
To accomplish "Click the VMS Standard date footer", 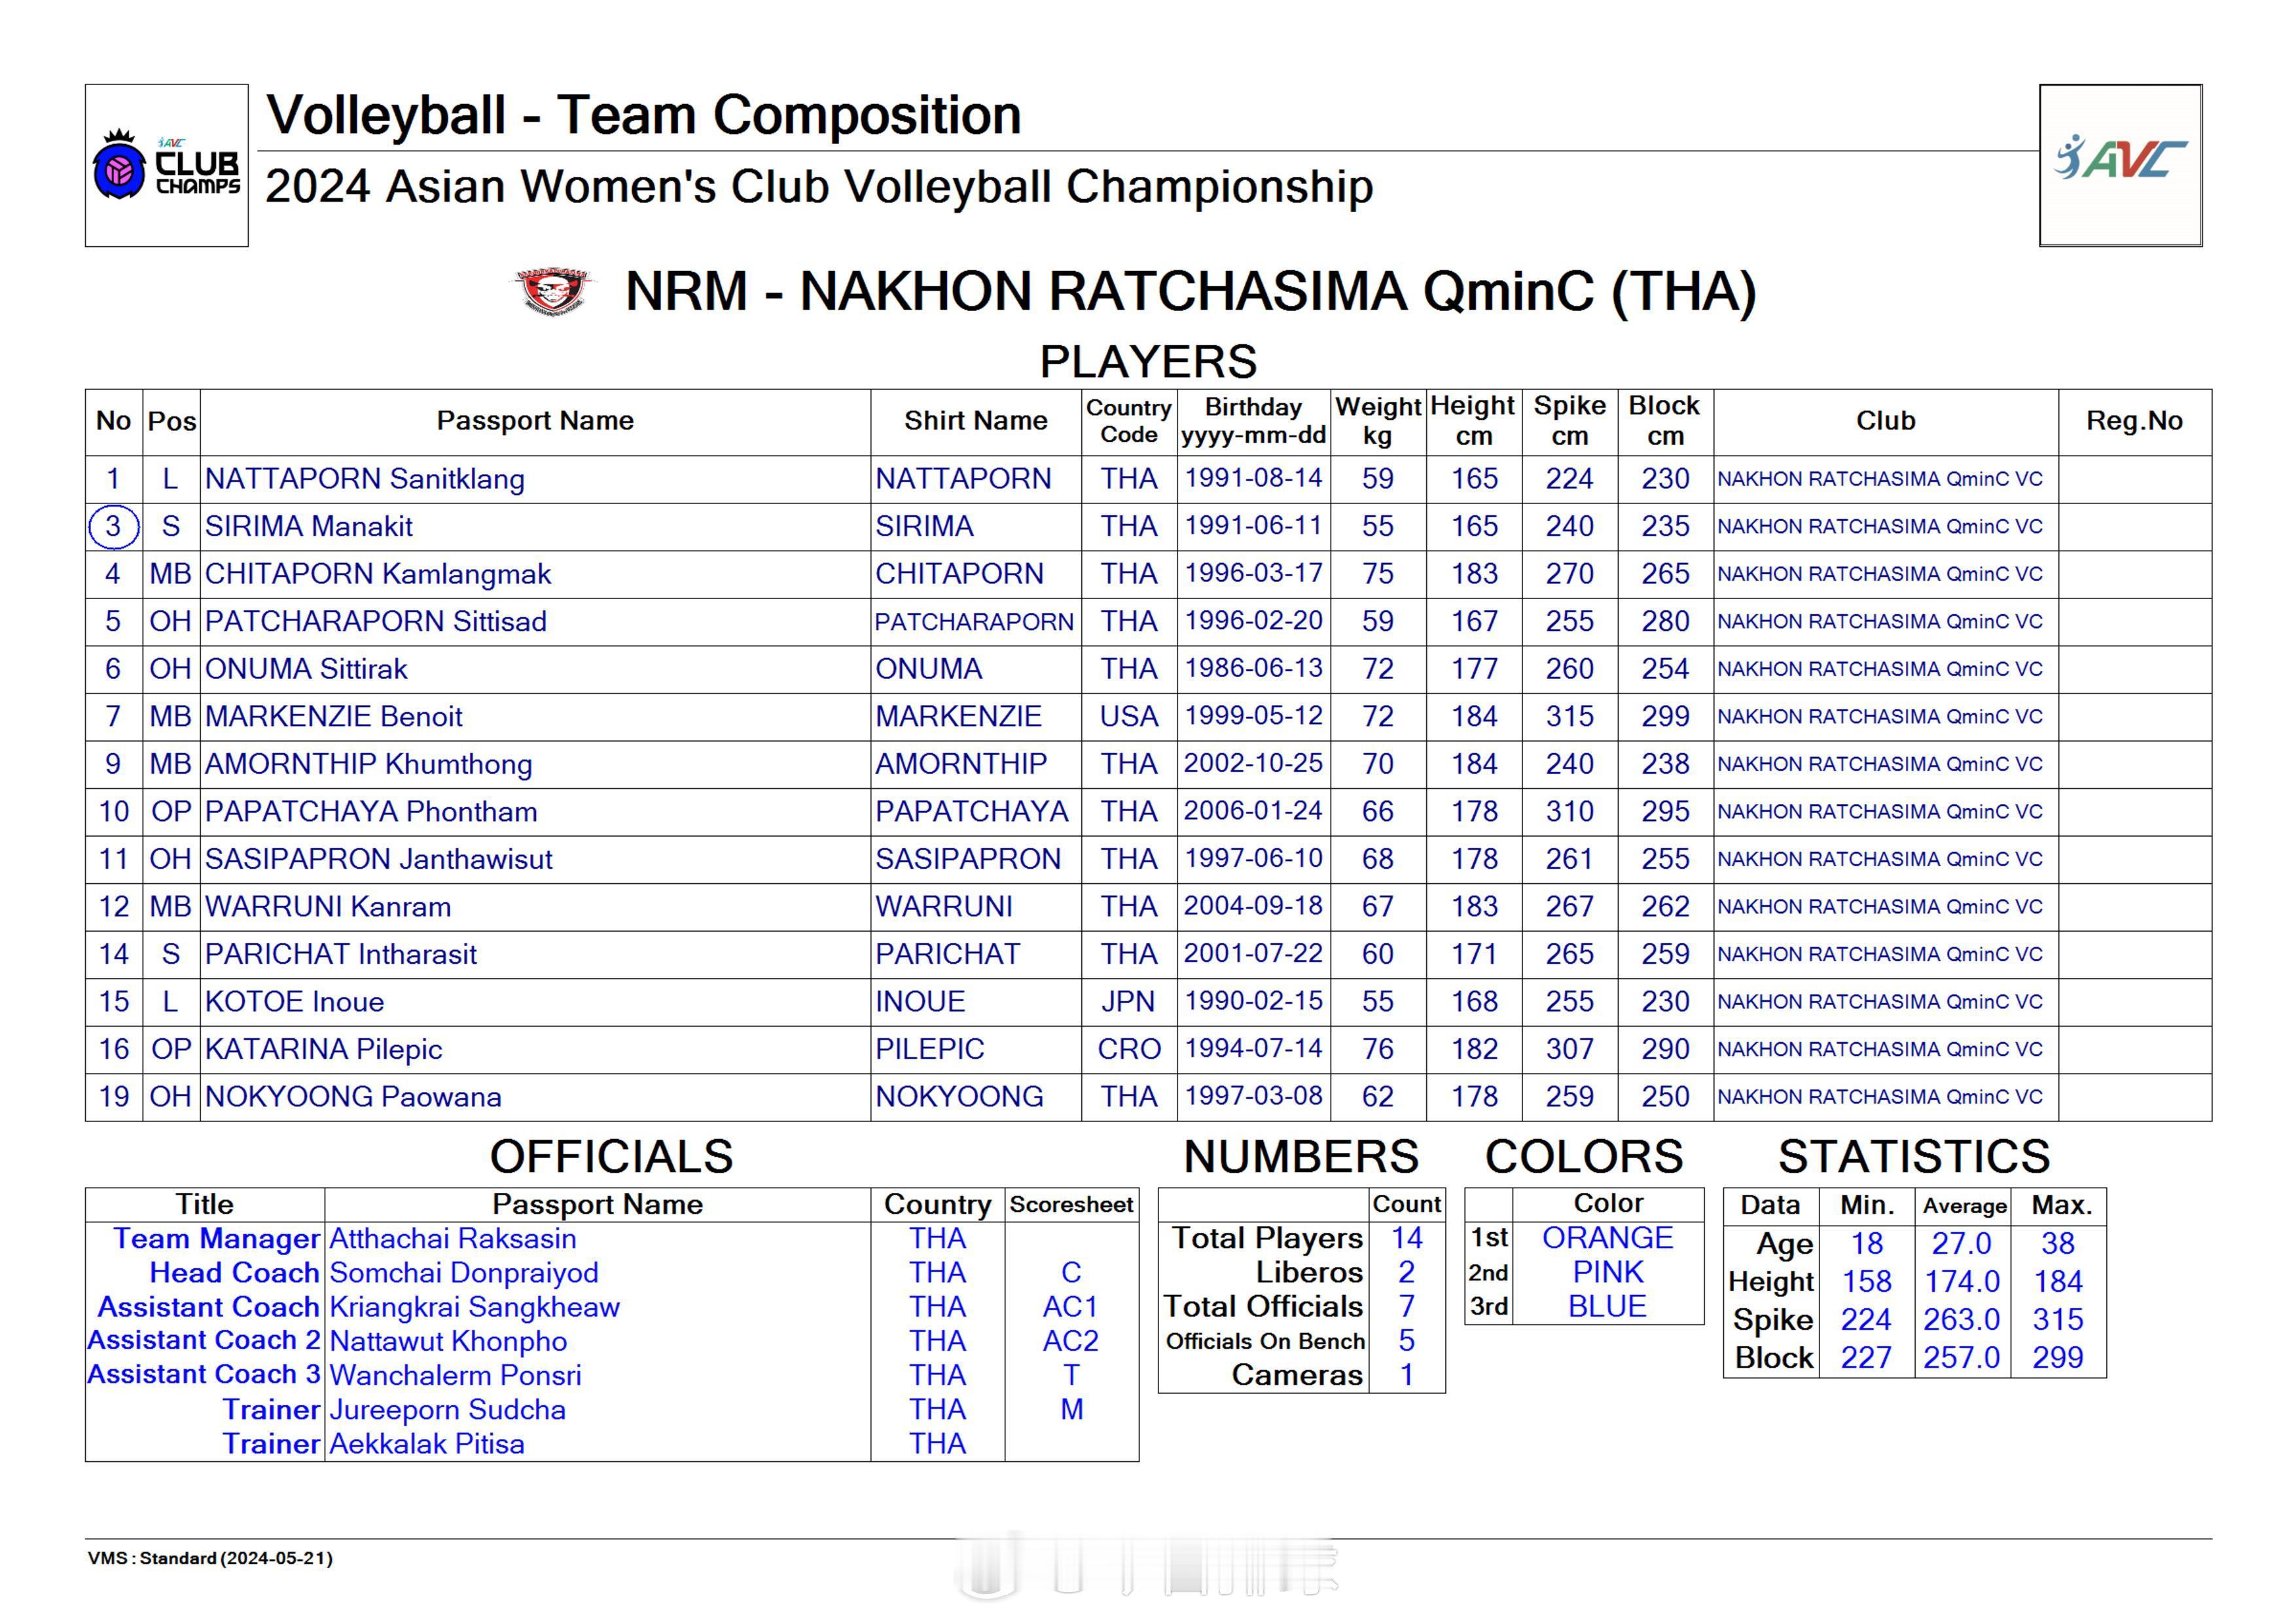I will click(x=210, y=1558).
